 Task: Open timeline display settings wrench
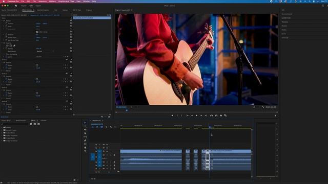pyautogui.click(x=111, y=127)
